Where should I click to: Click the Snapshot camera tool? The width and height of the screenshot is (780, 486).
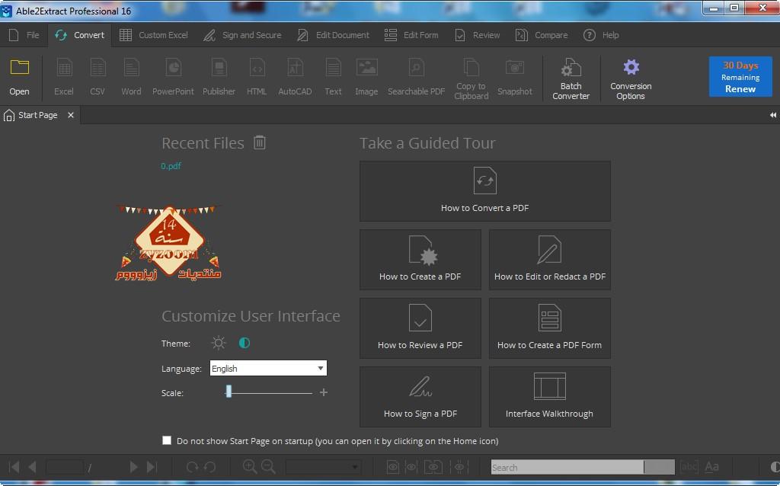tap(515, 77)
